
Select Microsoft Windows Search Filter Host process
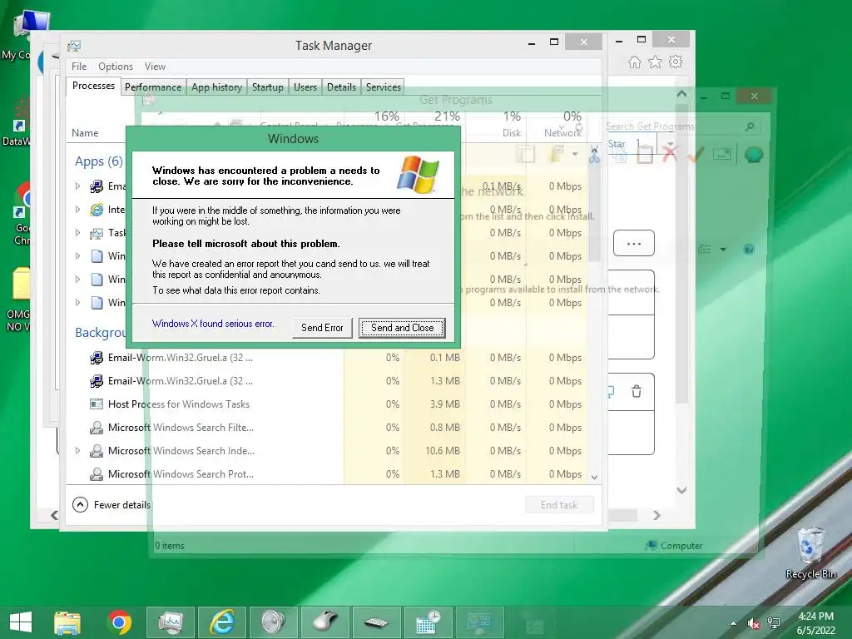point(326,428)
